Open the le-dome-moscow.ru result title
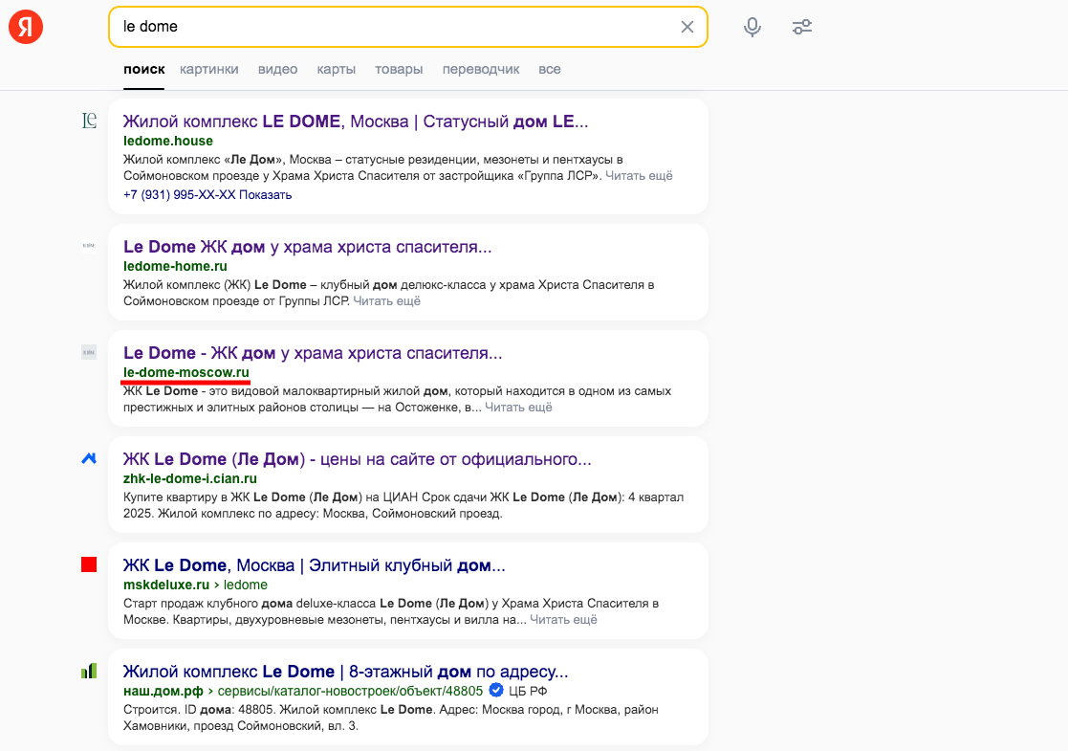 coord(313,353)
